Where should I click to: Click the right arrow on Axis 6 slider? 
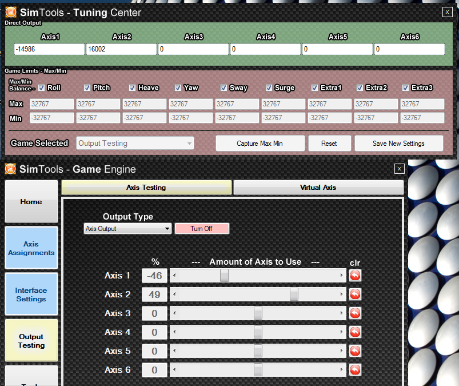pos(341,370)
